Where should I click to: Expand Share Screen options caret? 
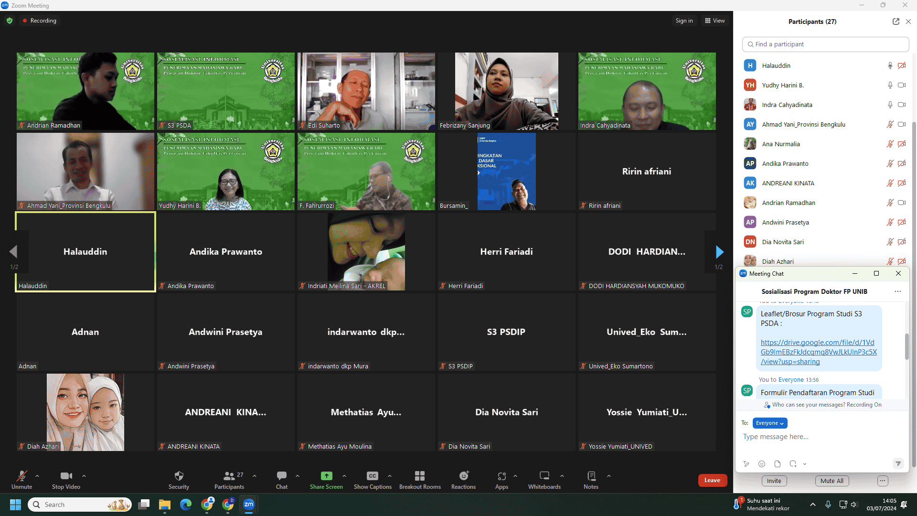click(x=344, y=476)
